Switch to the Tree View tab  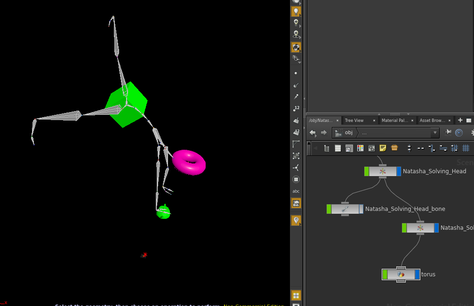[x=354, y=121]
